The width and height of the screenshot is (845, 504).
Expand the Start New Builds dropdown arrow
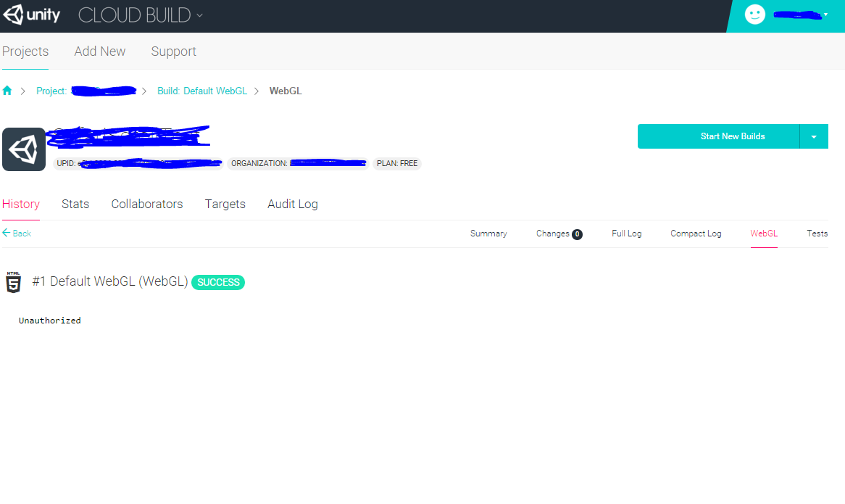[x=814, y=136]
